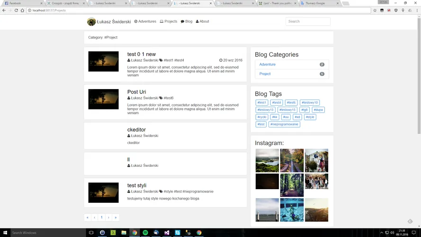
Task: Filter by the #tg8 tag
Action: coord(304,109)
